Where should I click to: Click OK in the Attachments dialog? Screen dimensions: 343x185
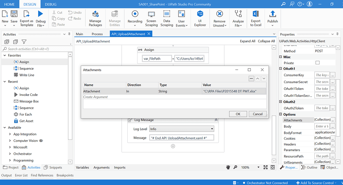[238, 114]
